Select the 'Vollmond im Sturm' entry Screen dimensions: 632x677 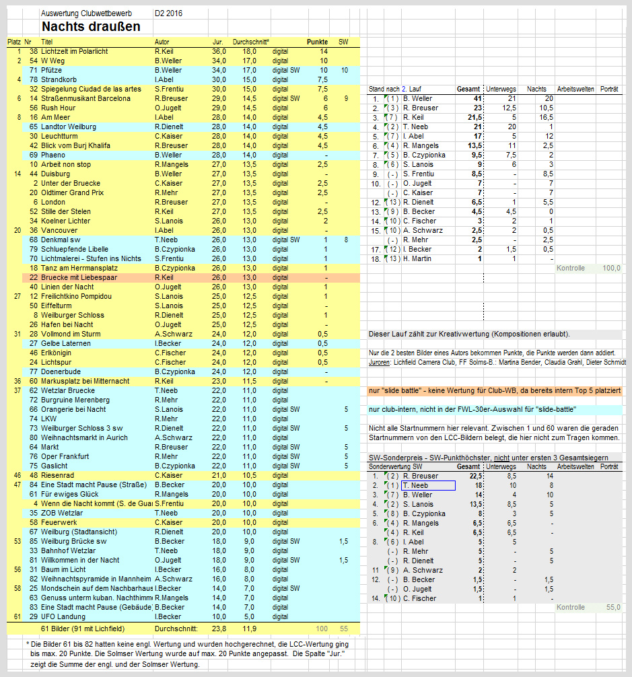pyautogui.click(x=71, y=334)
